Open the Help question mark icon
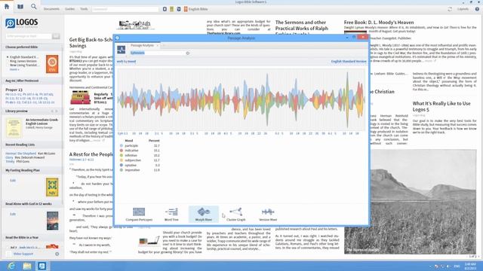 coord(477,9)
